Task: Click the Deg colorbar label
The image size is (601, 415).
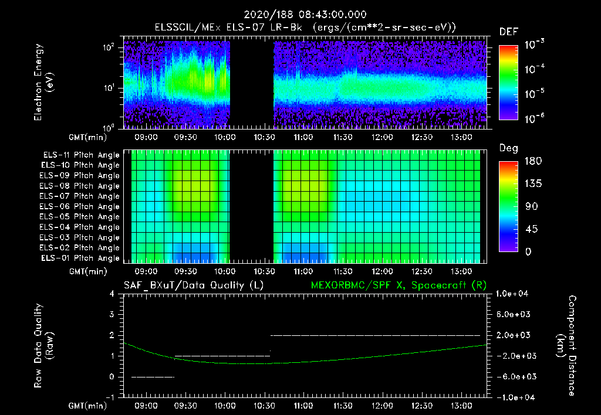Action: (x=509, y=148)
